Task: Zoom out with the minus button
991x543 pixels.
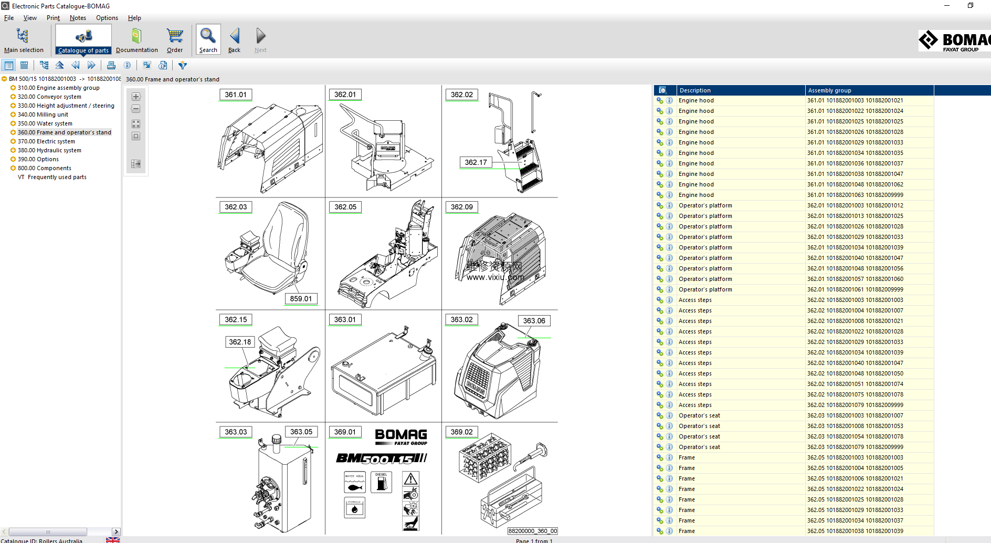Action: pos(136,109)
